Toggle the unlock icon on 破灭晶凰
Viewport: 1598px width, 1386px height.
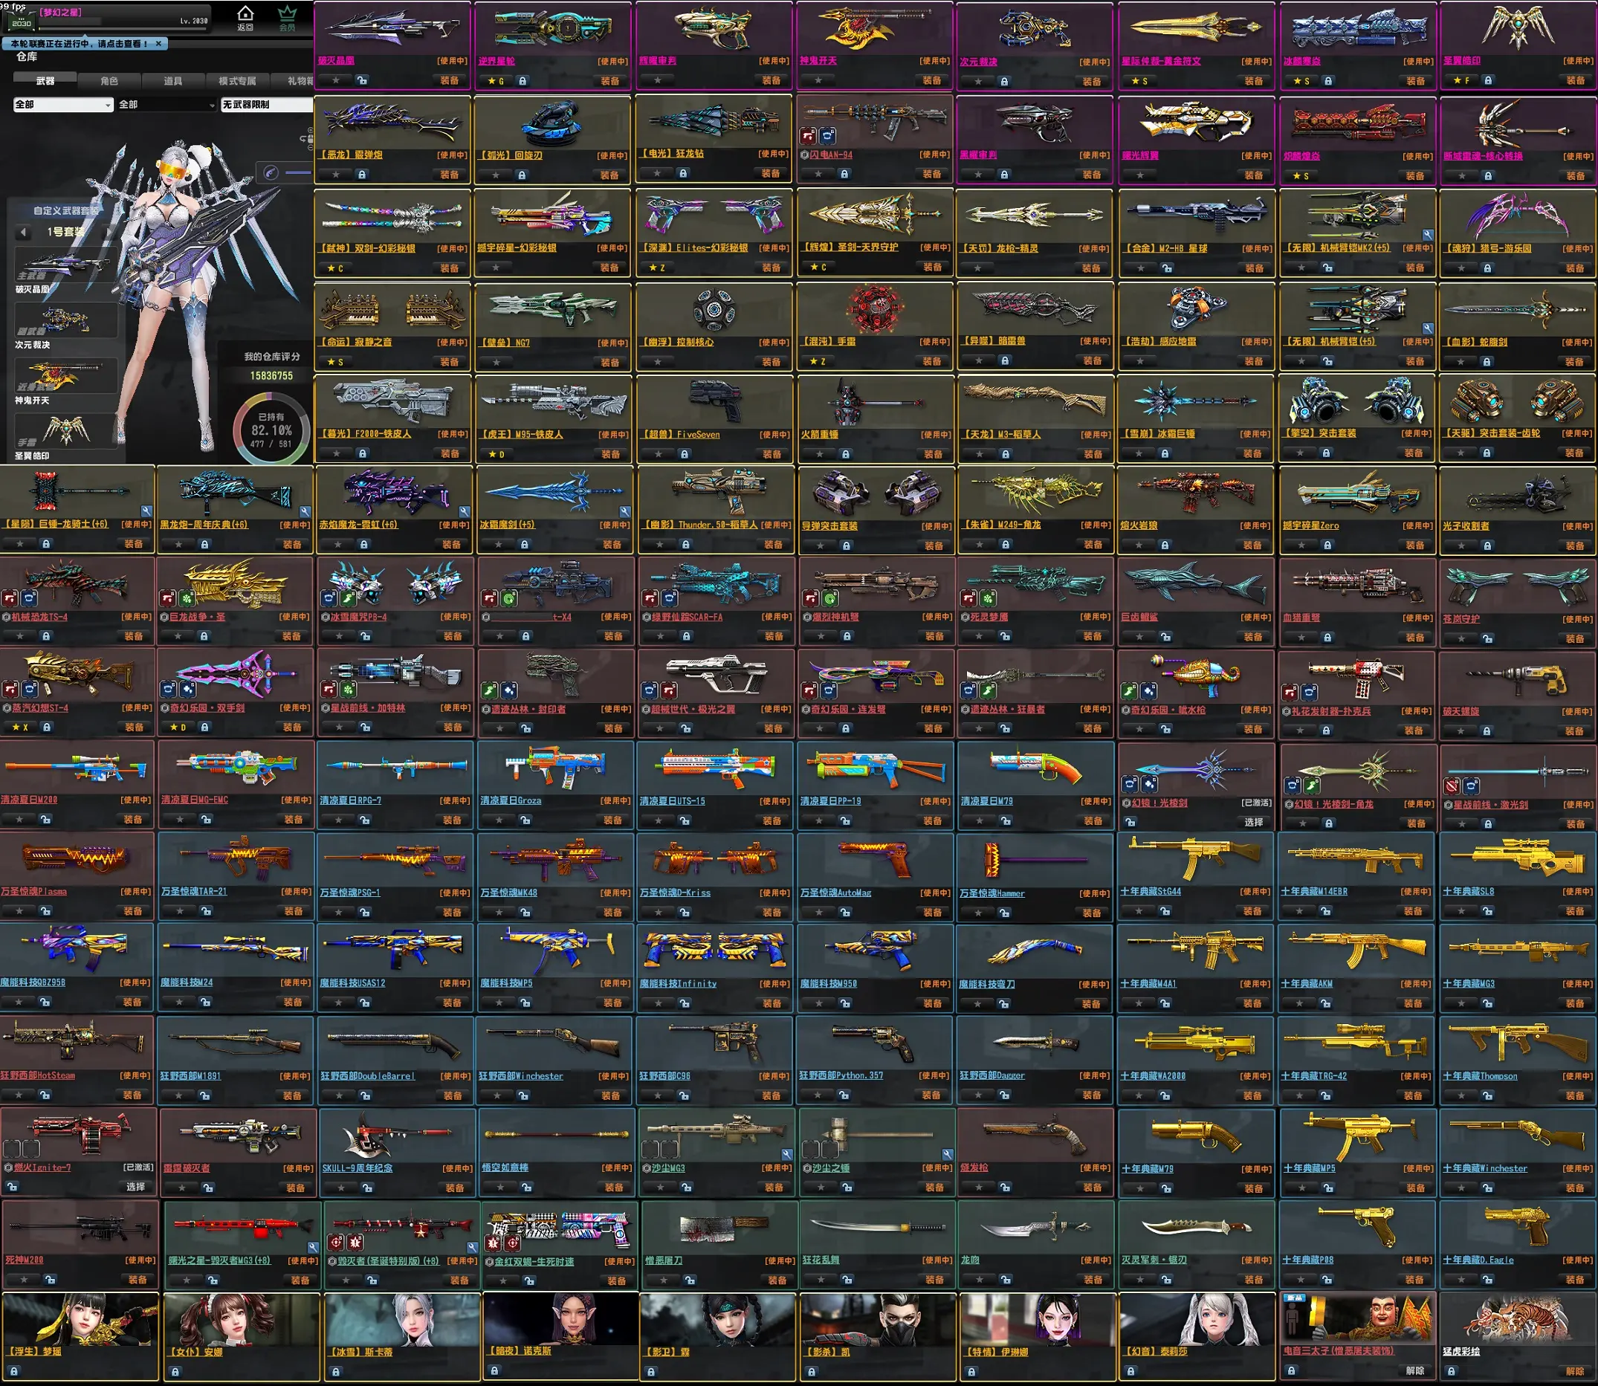361,80
